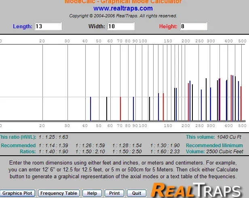Click the Graphics Plot button
The width and height of the screenshot is (249, 198).
(x=17, y=193)
